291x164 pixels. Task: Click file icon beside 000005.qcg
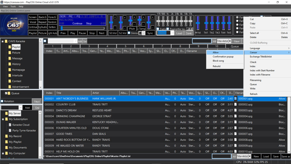coord(235,122)
